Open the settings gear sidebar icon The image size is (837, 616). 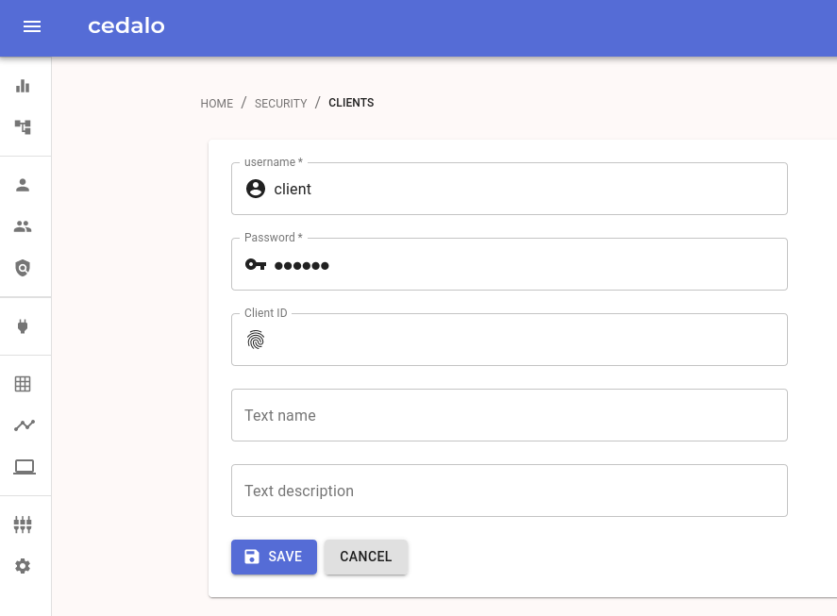point(23,566)
